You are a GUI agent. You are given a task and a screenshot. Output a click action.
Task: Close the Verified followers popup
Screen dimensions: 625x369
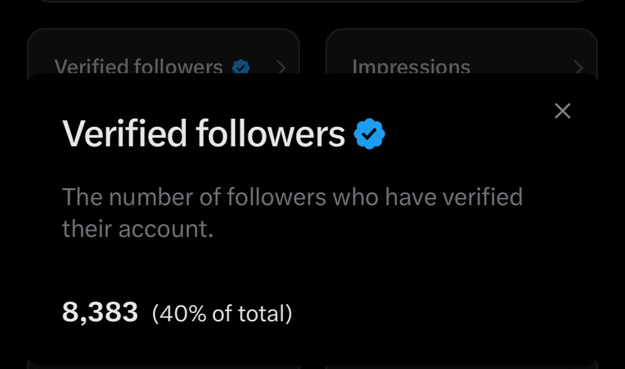(x=562, y=111)
